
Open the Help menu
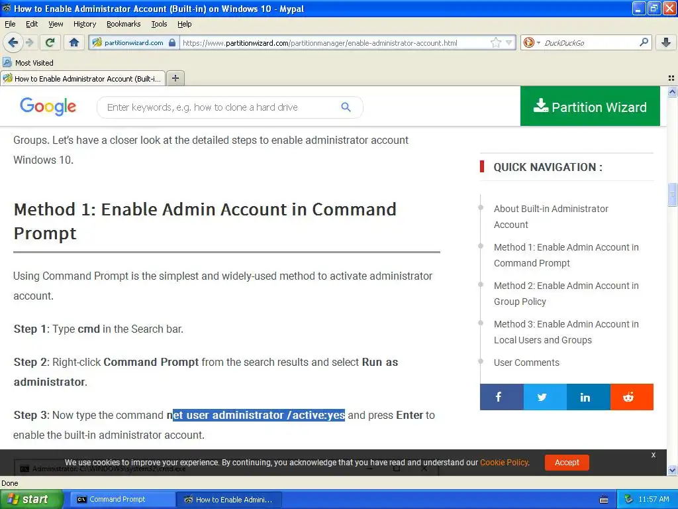point(184,25)
